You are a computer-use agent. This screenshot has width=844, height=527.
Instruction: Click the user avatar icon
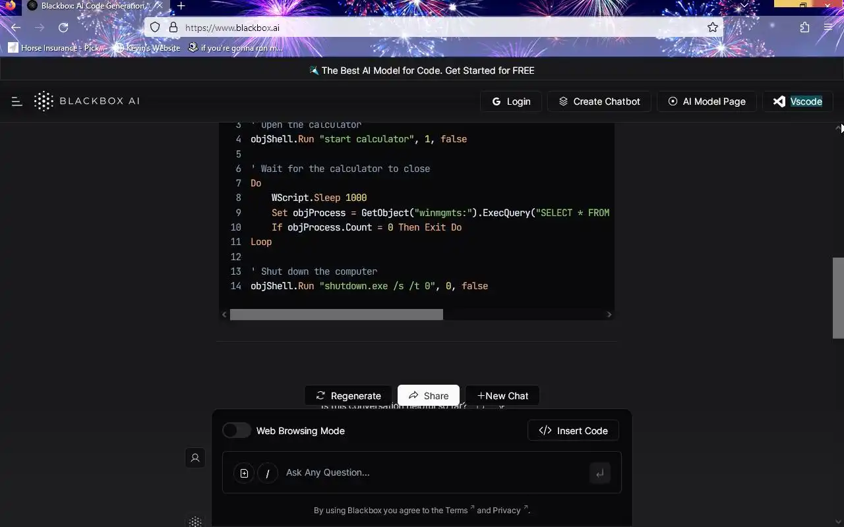(x=195, y=457)
